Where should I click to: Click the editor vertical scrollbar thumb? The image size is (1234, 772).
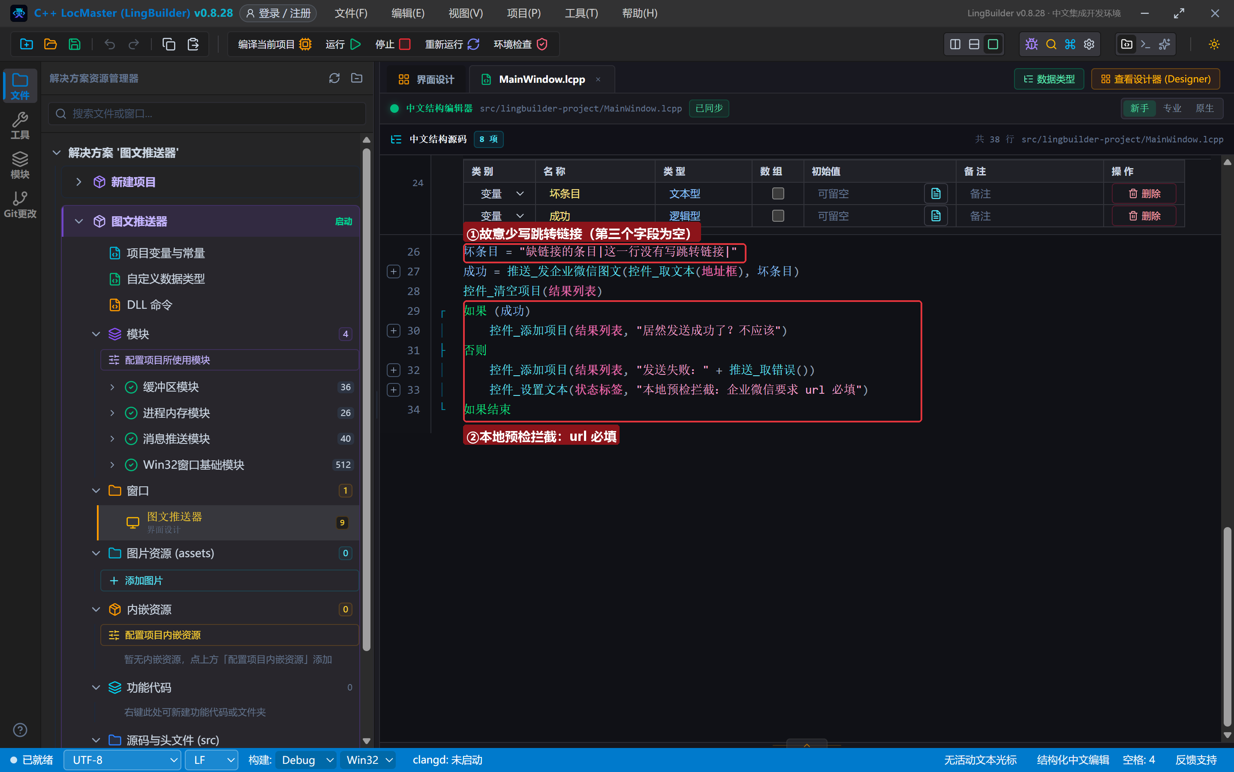pyautogui.click(x=1228, y=627)
